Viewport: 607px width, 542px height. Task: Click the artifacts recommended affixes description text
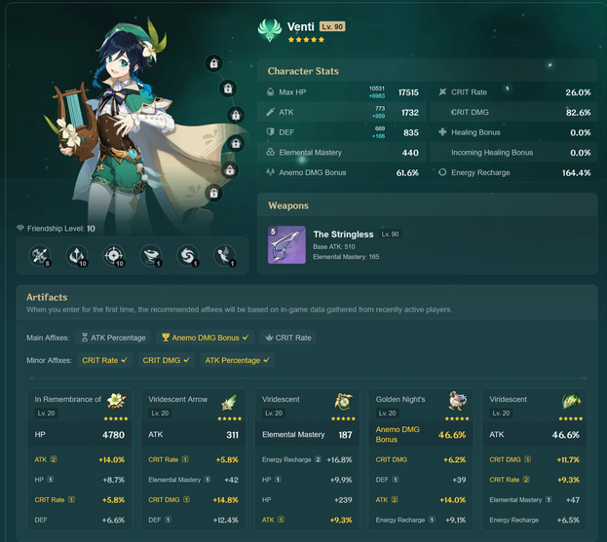coord(240,309)
